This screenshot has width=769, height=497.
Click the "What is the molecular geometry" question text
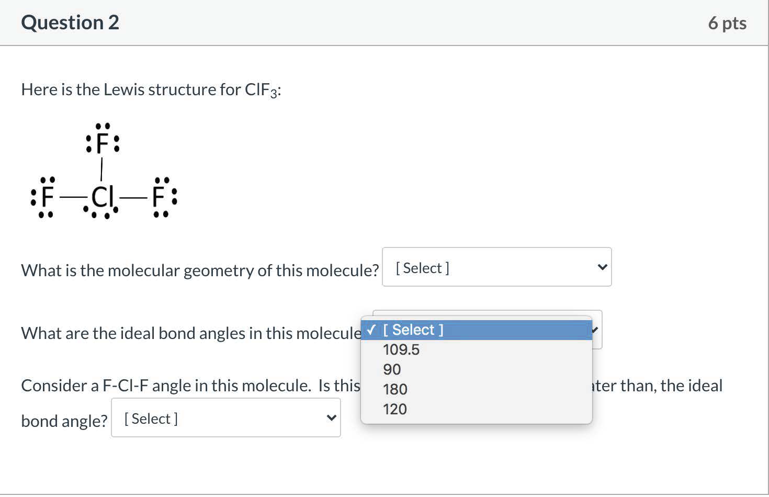click(x=200, y=270)
